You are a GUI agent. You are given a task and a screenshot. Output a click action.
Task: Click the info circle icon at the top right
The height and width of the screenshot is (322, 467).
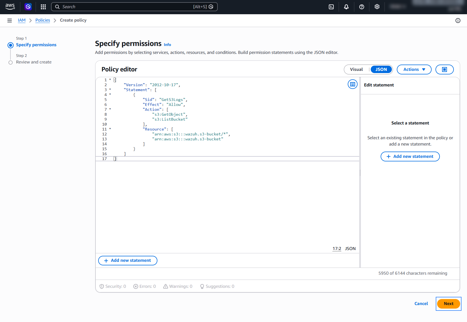point(458,21)
